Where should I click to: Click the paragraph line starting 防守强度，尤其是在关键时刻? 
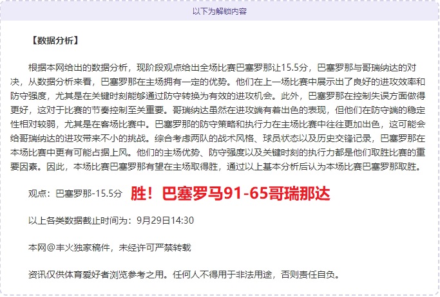point(218,96)
